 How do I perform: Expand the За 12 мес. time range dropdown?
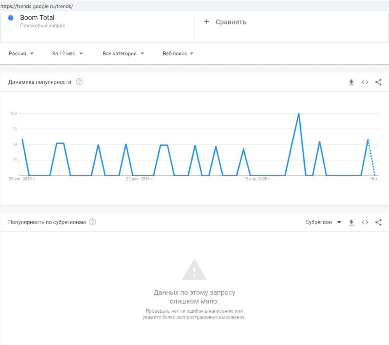coord(67,54)
